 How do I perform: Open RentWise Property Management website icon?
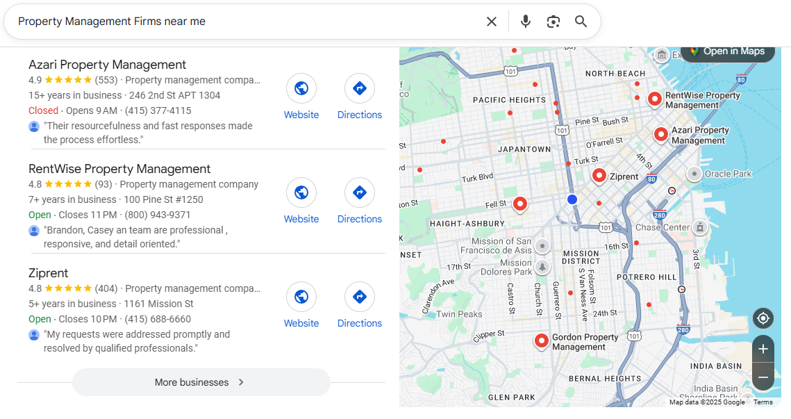coord(301,192)
